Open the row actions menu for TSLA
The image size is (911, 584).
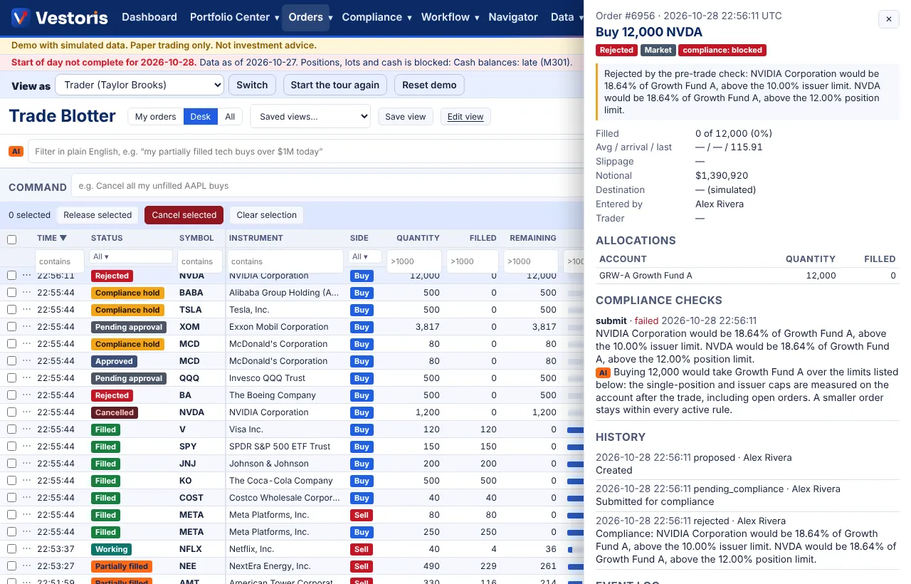click(x=27, y=310)
